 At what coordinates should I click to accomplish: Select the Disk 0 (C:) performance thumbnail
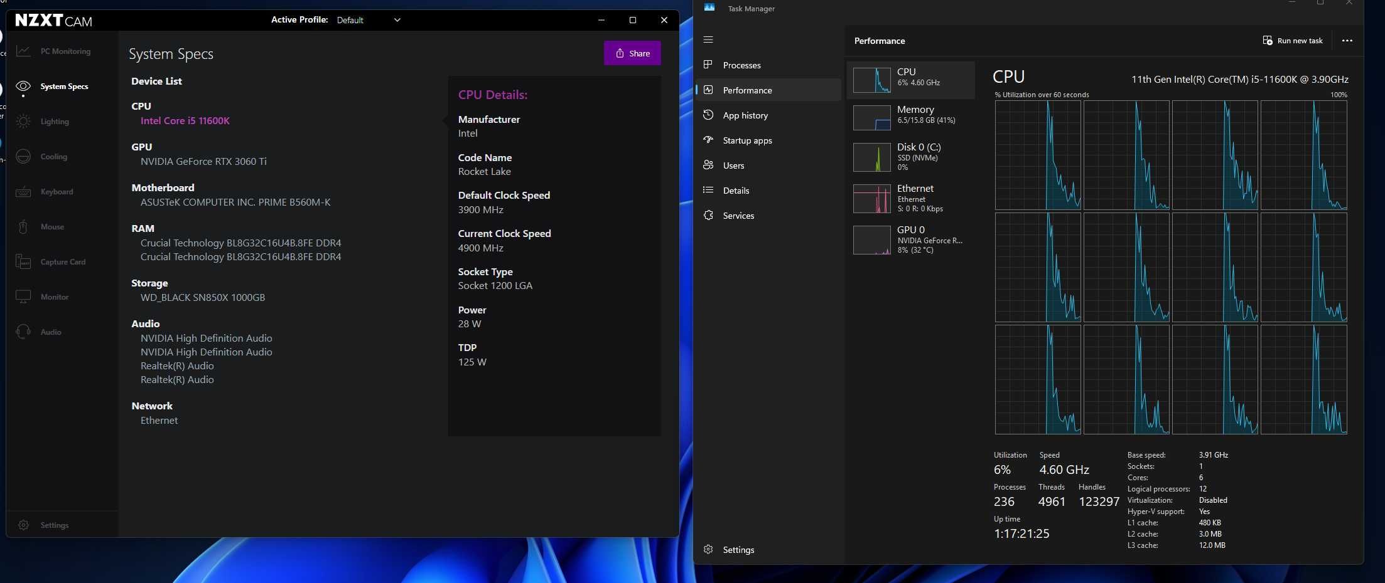[871, 157]
